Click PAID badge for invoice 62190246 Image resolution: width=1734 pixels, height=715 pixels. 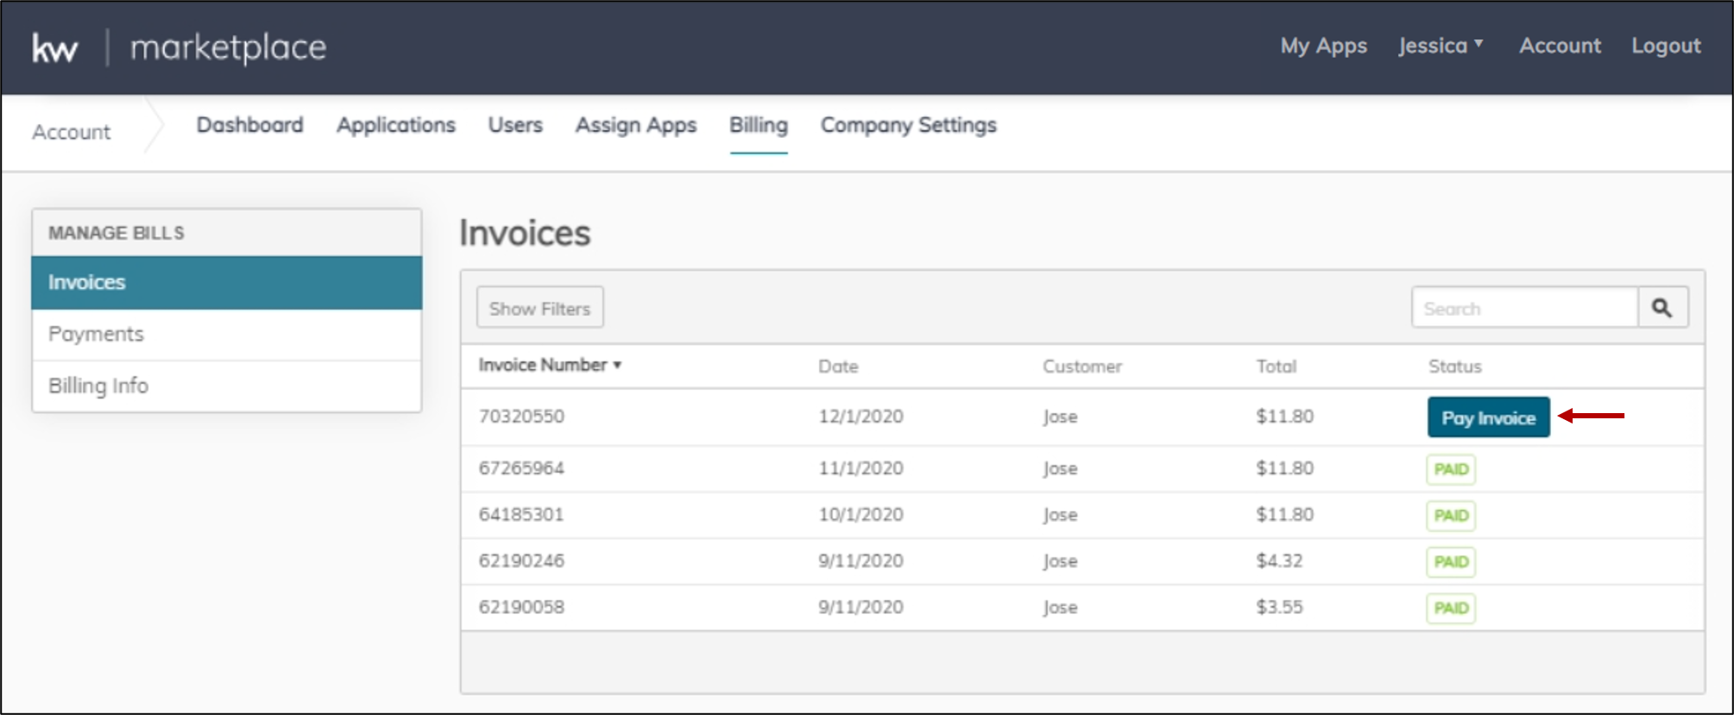pyautogui.click(x=1451, y=561)
